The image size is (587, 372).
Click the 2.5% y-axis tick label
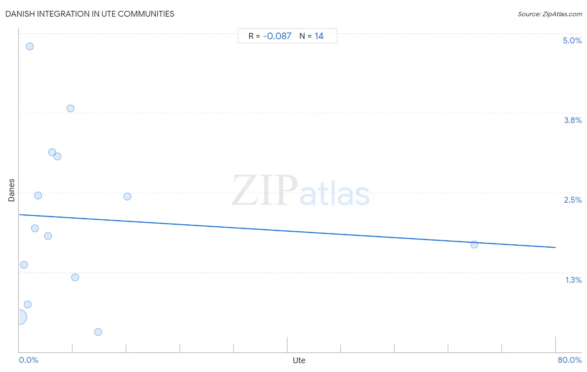pos(572,200)
